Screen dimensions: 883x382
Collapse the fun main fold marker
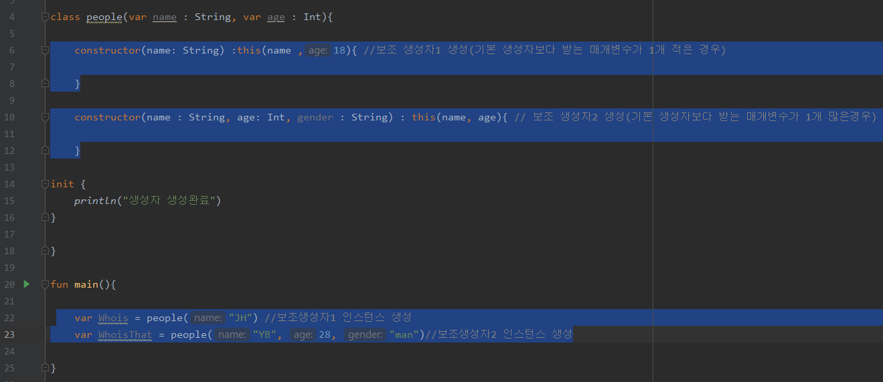point(45,284)
